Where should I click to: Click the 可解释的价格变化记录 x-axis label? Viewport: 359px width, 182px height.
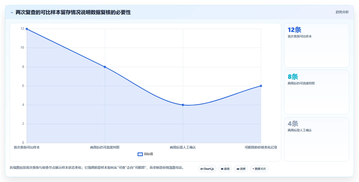point(261,147)
